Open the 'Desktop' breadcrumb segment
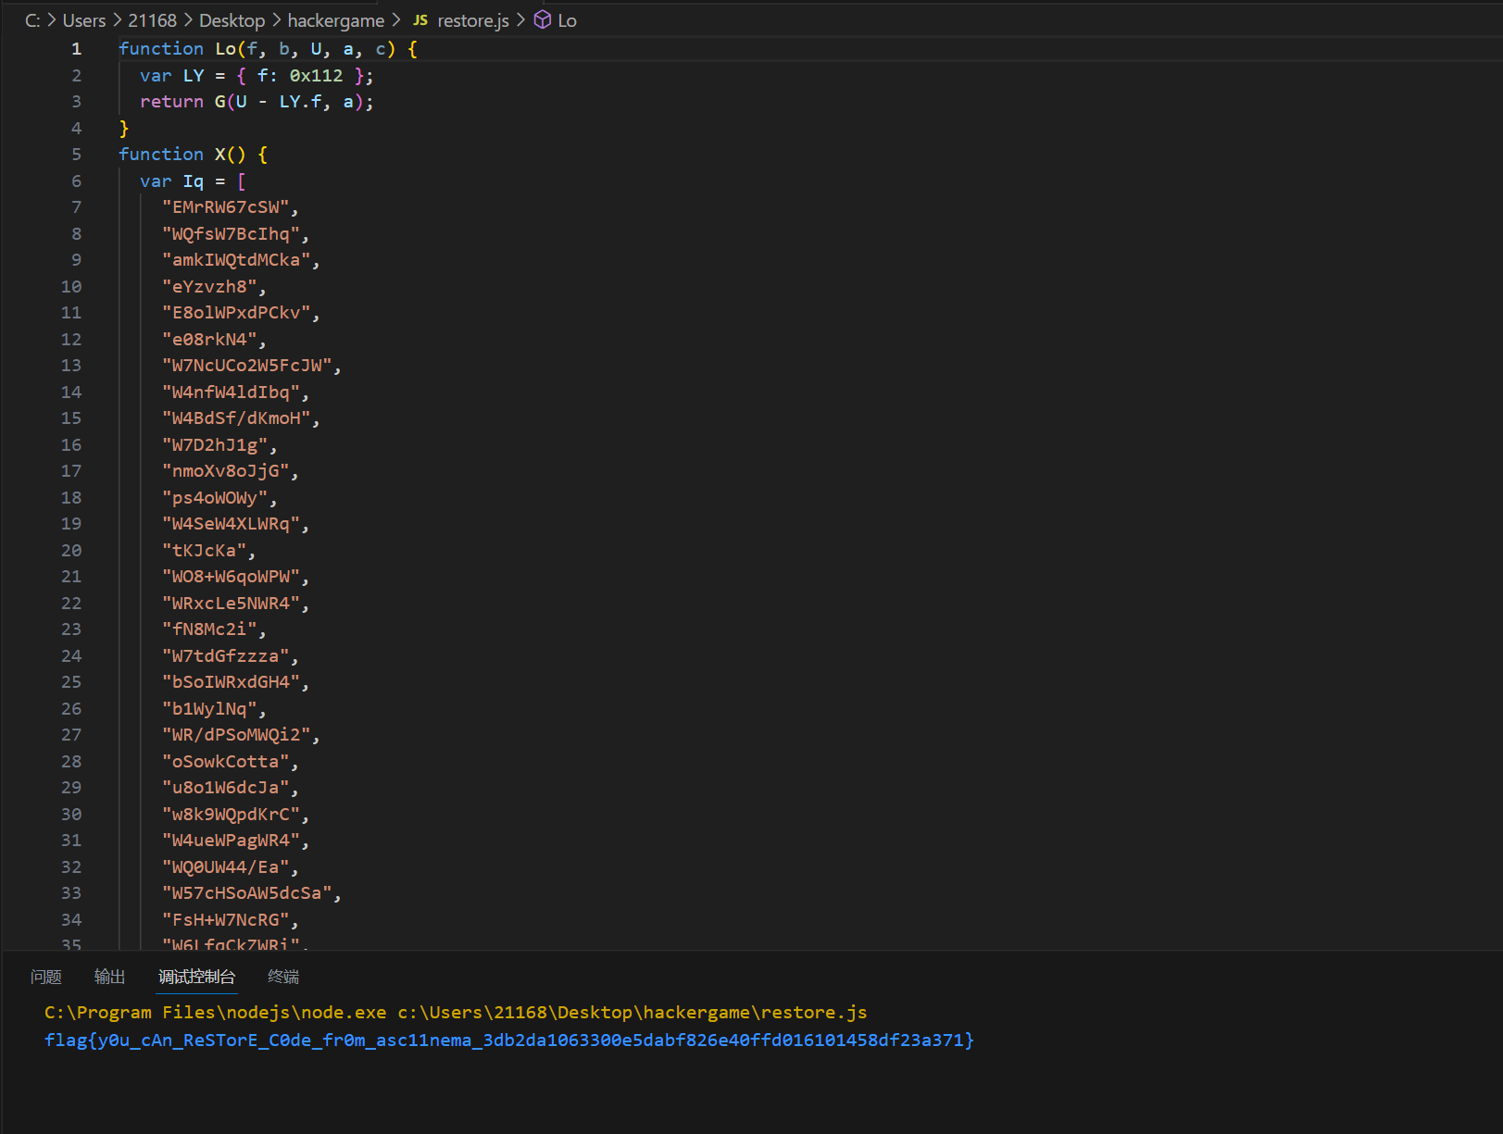Screen dimensions: 1503x1134 pyautogui.click(x=232, y=20)
